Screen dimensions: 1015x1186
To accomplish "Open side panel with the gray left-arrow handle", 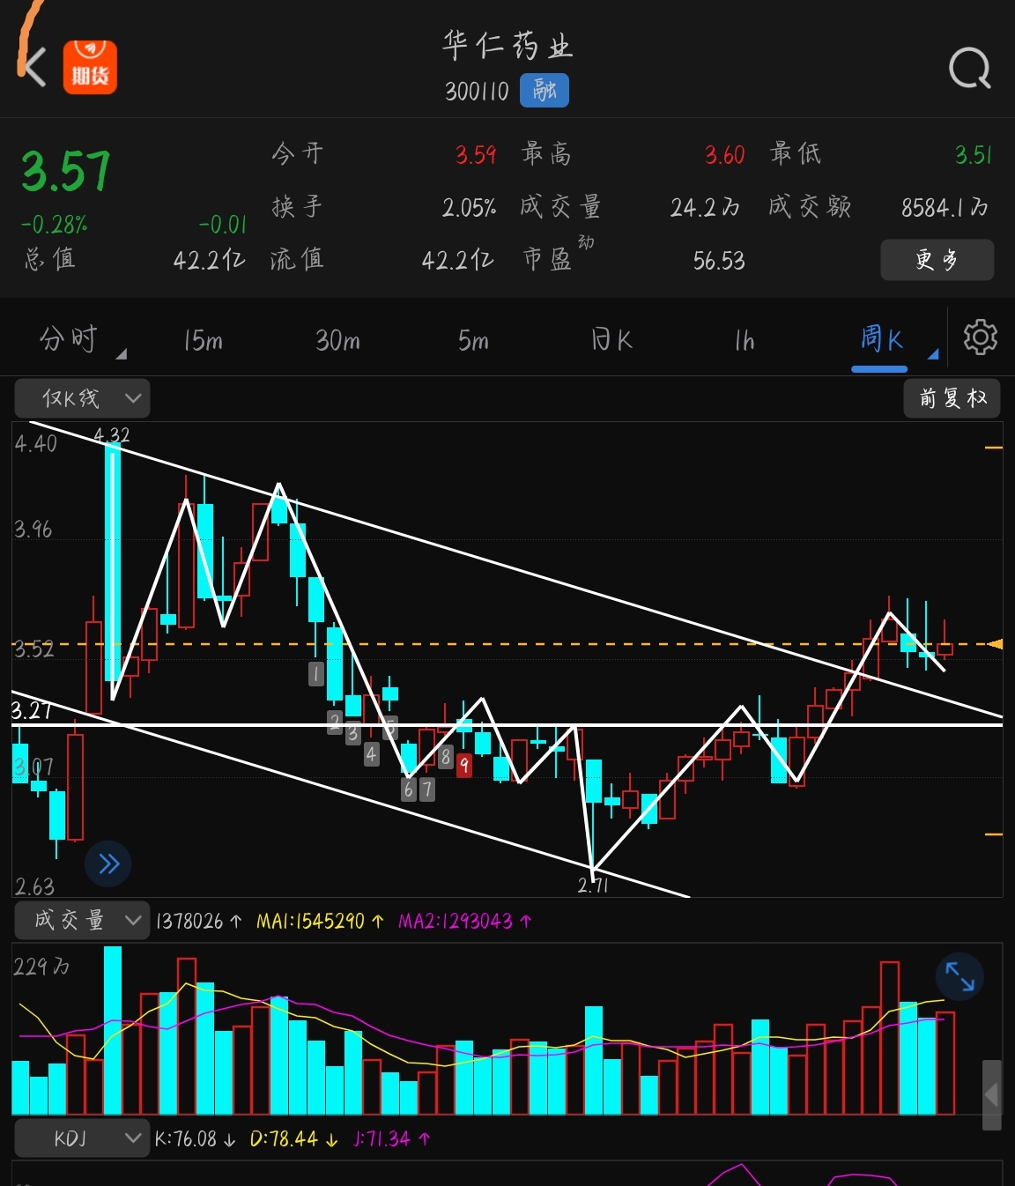I will [x=992, y=1095].
